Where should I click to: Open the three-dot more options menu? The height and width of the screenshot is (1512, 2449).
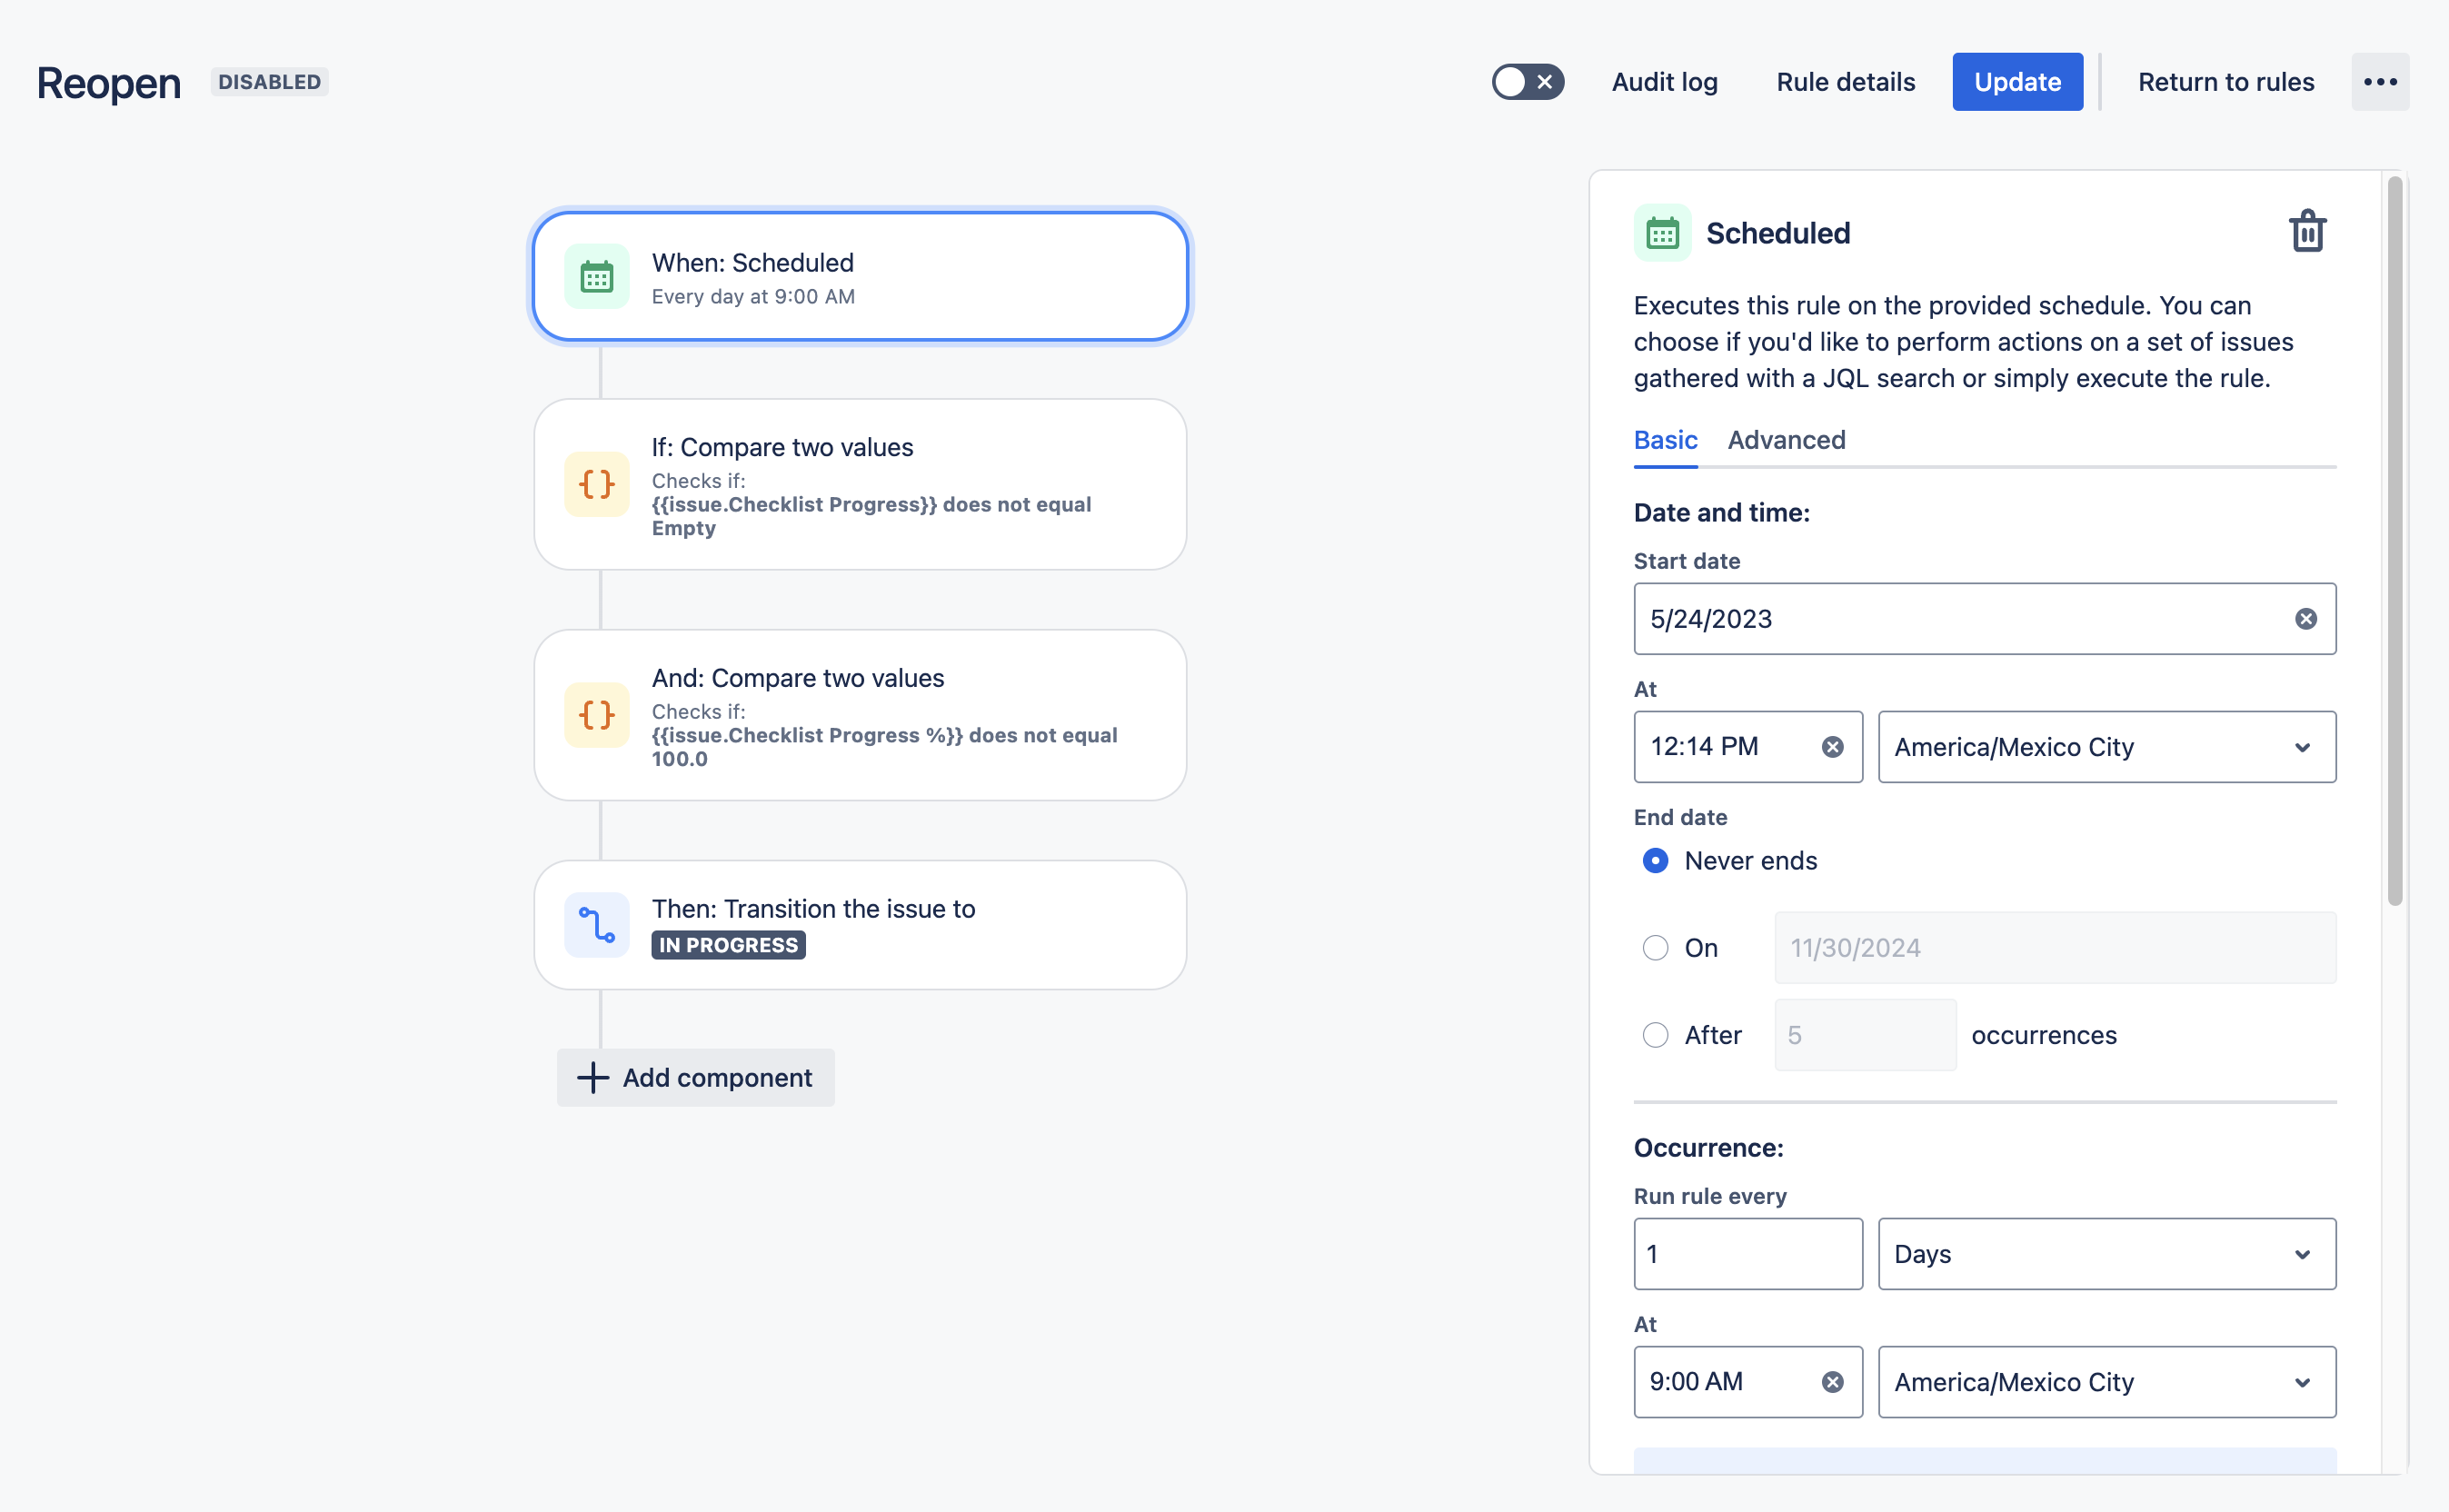[x=2380, y=82]
